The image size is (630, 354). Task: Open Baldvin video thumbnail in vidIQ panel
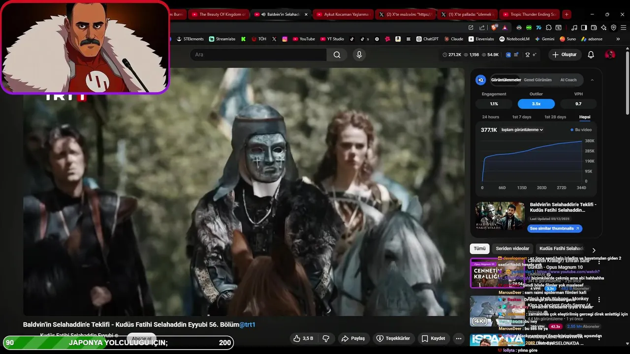pos(500,215)
